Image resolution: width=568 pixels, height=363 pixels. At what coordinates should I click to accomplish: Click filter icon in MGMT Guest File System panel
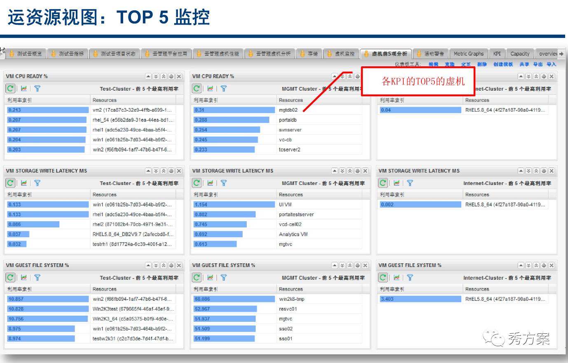[224, 277]
